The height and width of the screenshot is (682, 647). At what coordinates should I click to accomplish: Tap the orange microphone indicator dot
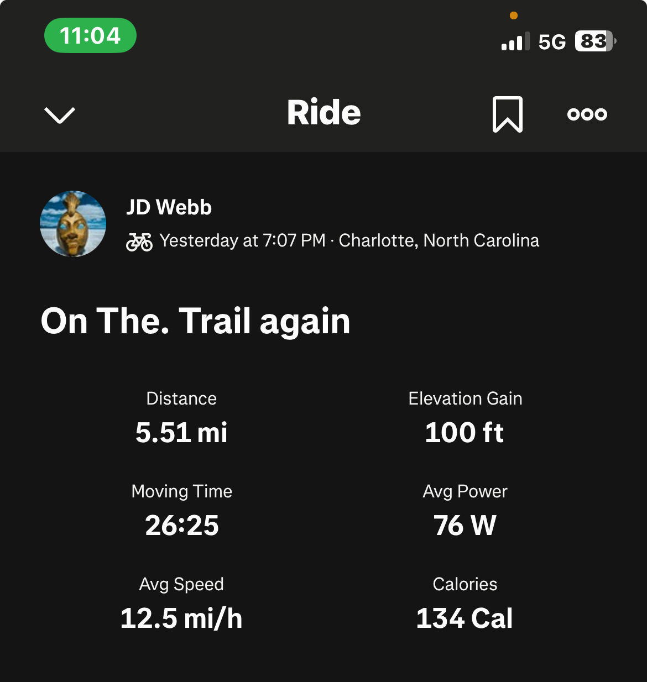(514, 15)
